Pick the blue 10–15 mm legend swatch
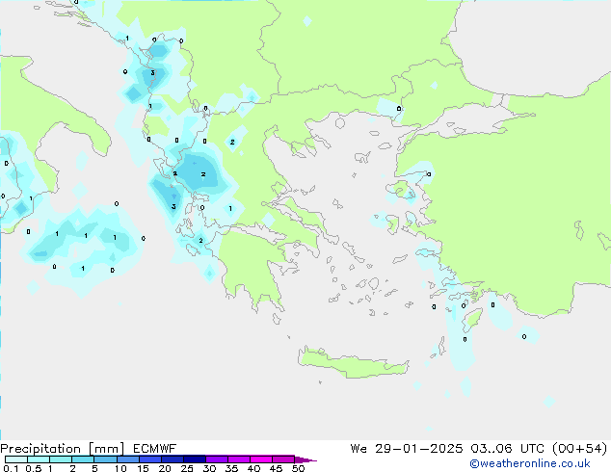 pos(130,459)
